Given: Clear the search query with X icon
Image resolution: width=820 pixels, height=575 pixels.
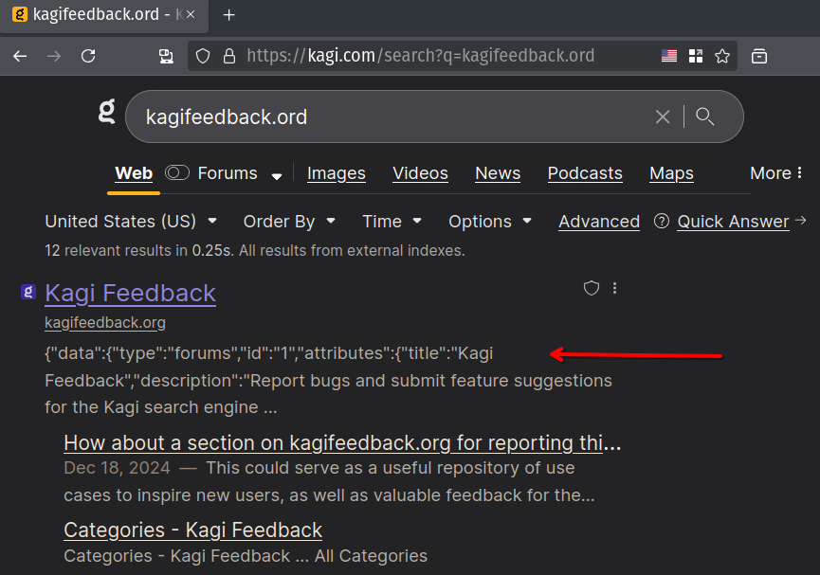Looking at the screenshot, I should (663, 117).
